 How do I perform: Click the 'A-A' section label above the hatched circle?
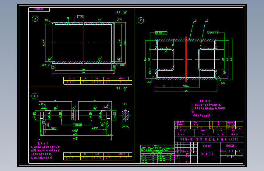click(x=125, y=104)
